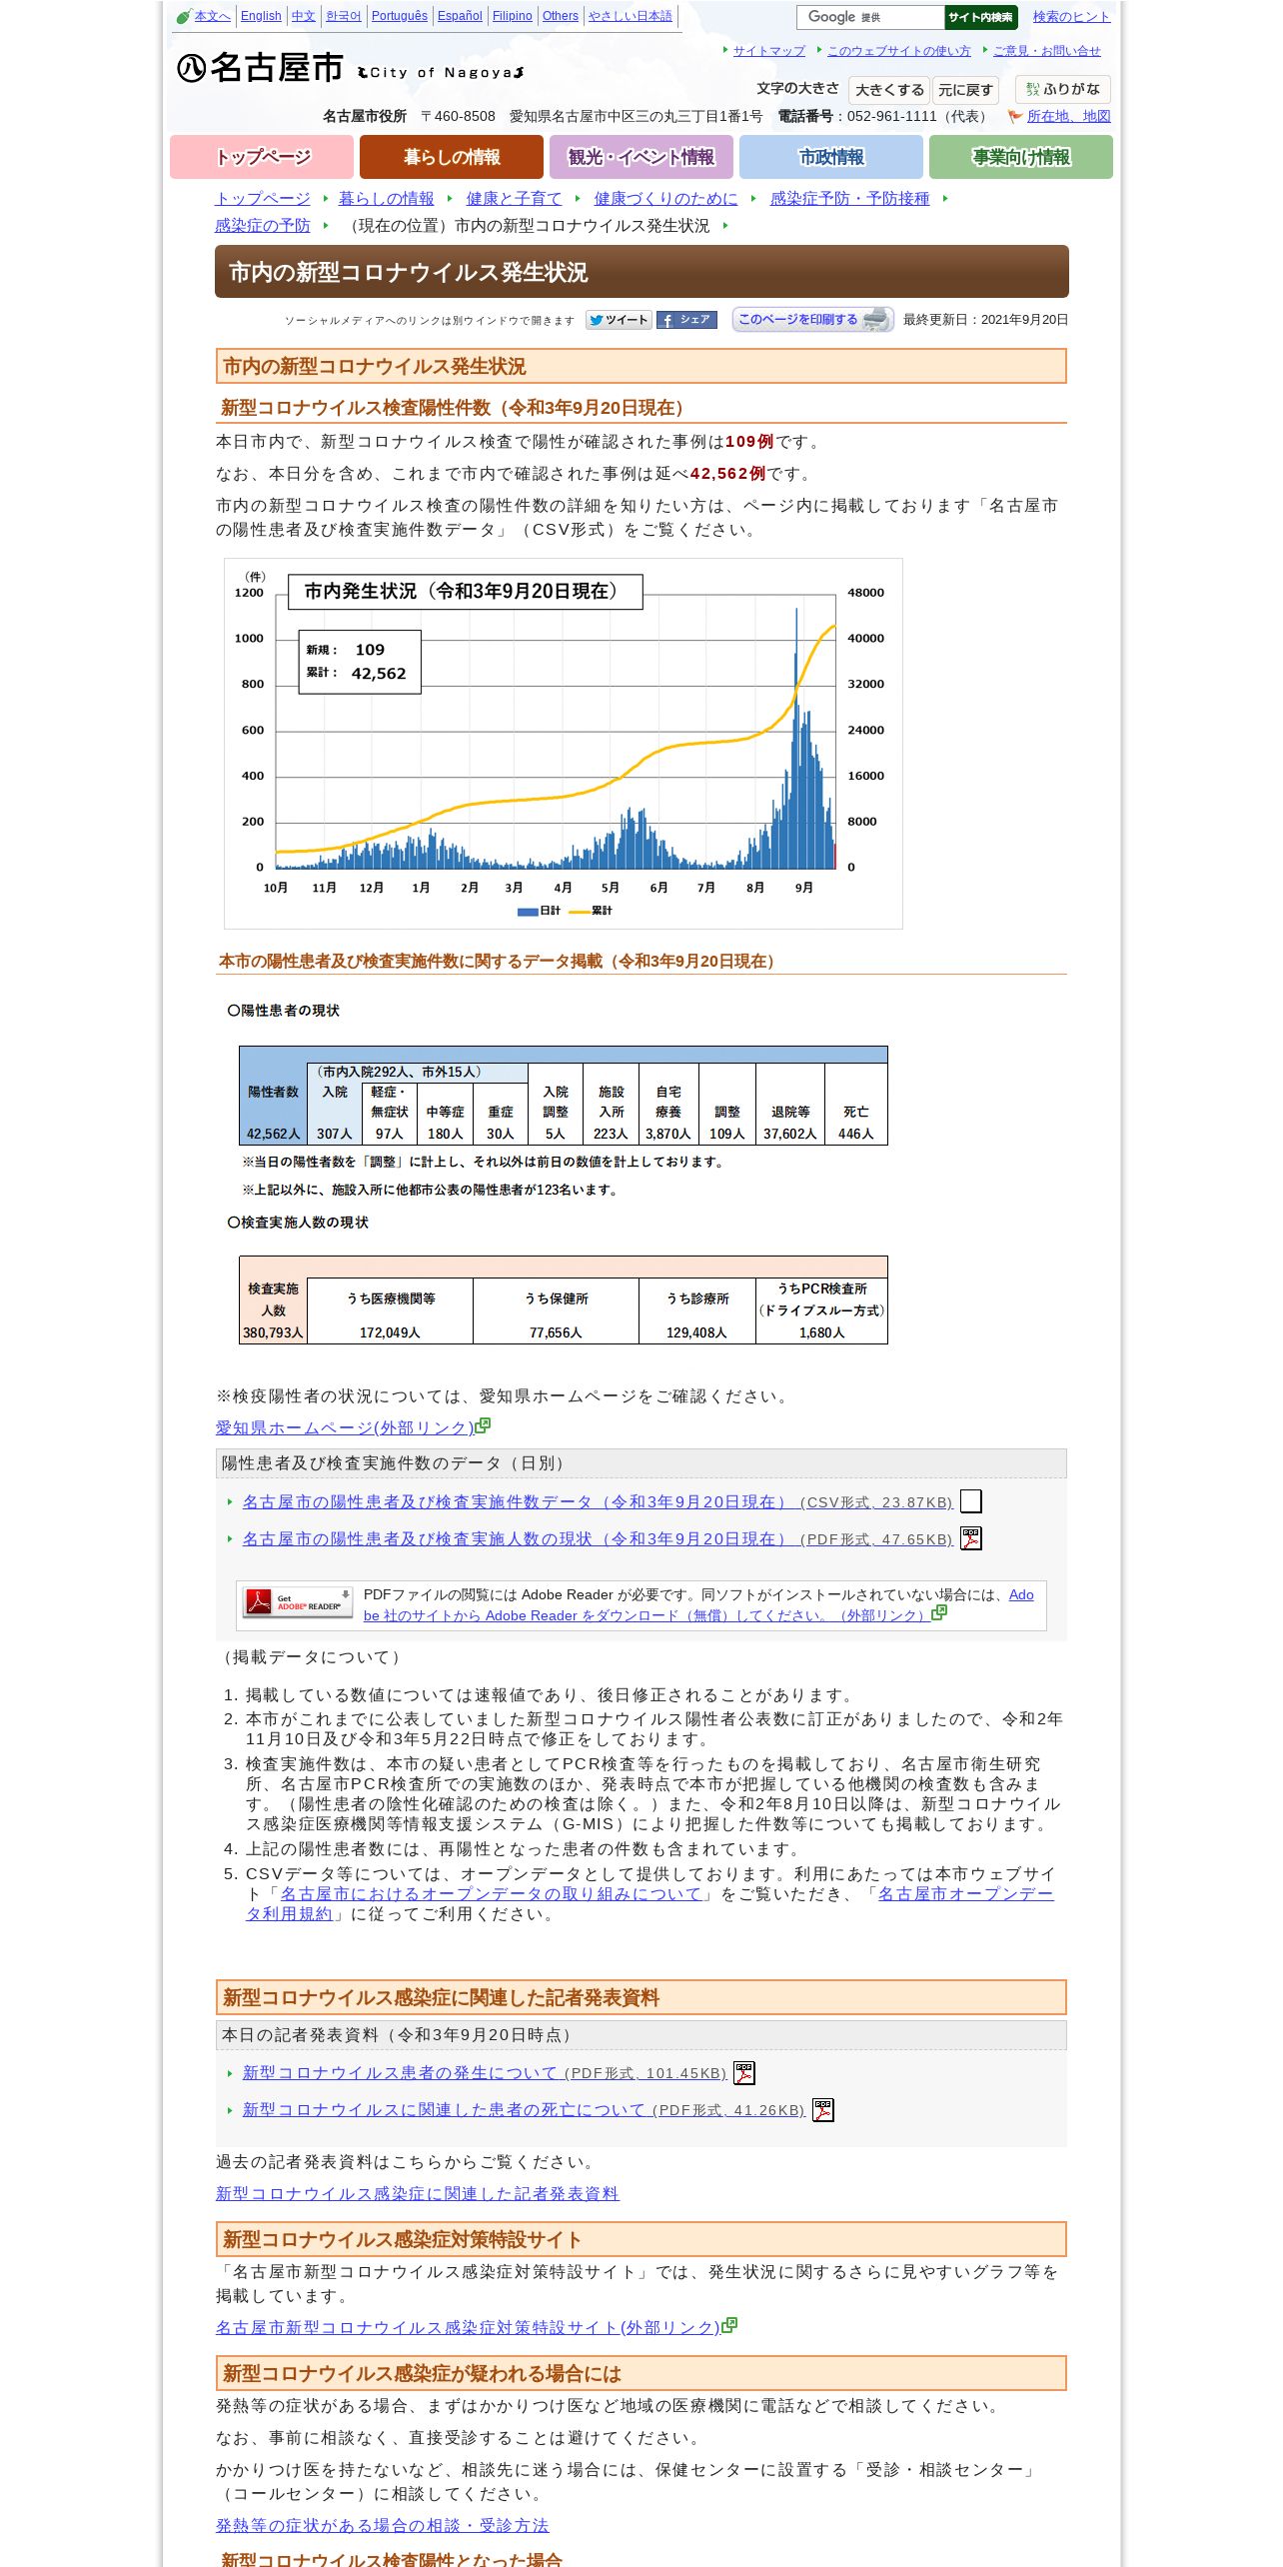The width and height of the screenshot is (1283, 2567).
Task: Click the leaf icon beside 本文へ
Action: coord(184,16)
